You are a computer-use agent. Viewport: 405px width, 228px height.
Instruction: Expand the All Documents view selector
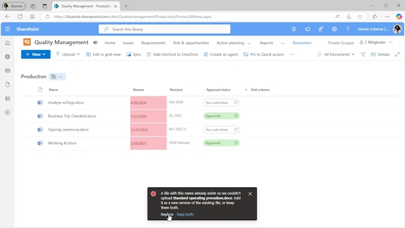click(336, 54)
